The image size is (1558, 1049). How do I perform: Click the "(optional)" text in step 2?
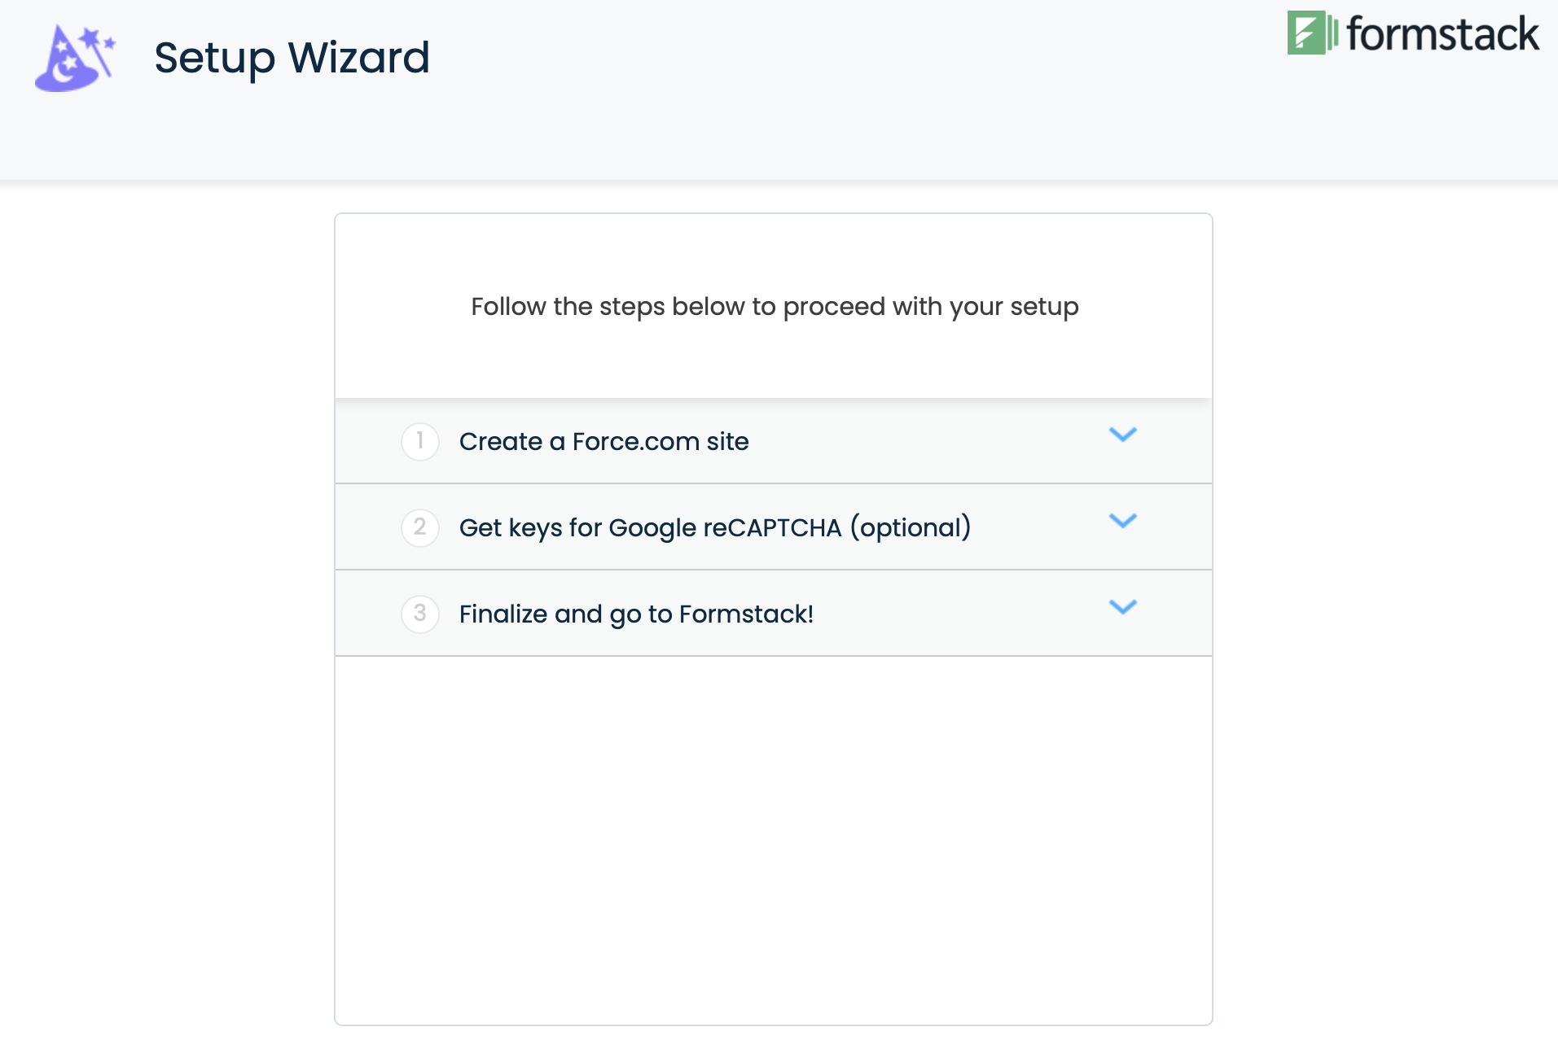click(x=911, y=527)
